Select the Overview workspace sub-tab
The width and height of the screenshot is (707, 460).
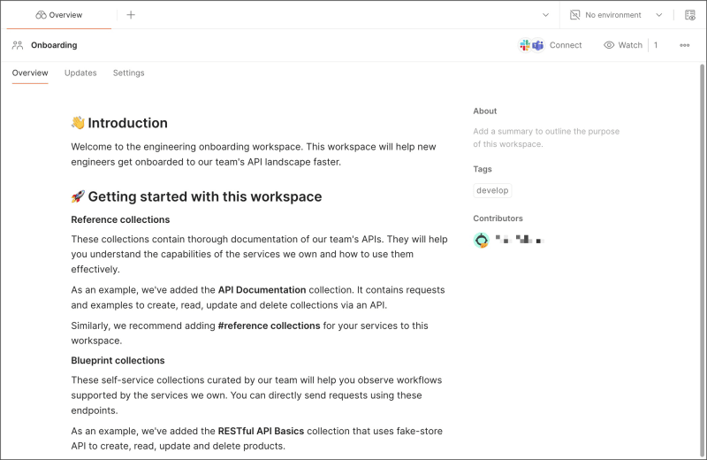pos(30,73)
